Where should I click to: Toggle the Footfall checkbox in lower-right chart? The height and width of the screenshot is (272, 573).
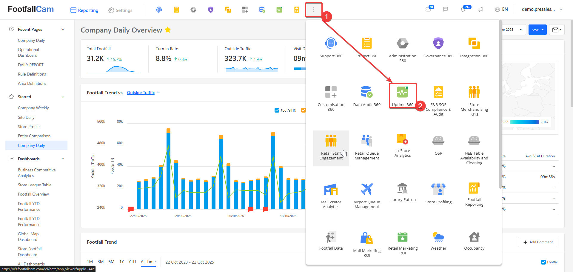(543, 262)
